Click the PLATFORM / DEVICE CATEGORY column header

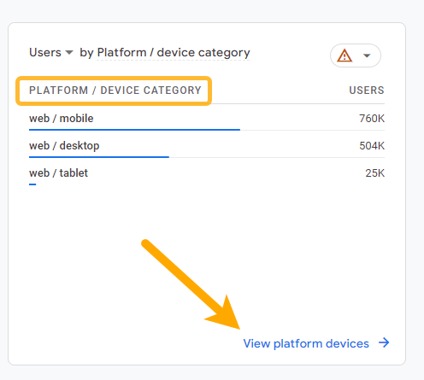click(115, 91)
